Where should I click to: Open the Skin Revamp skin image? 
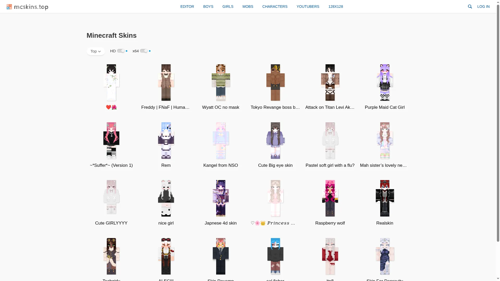[x=221, y=256]
